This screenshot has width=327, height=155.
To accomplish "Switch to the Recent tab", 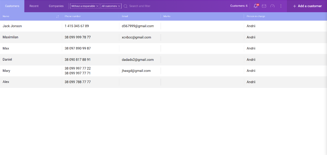I will click(34, 6).
